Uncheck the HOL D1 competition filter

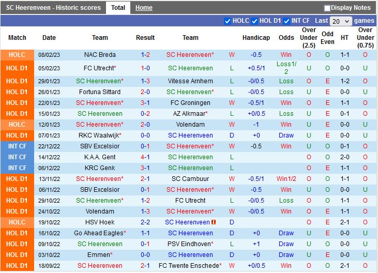pos(254,21)
